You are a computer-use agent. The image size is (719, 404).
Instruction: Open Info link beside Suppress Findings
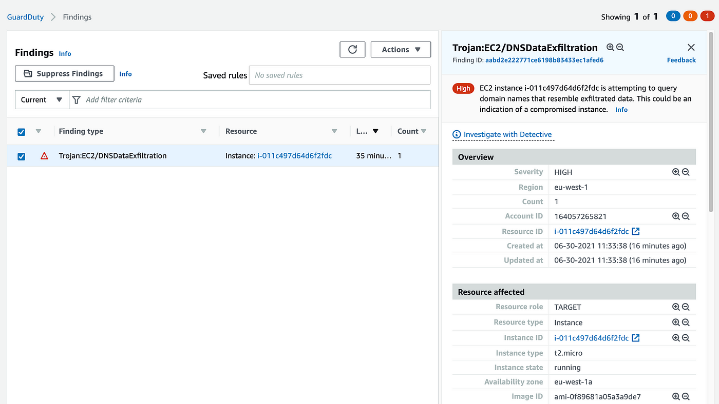(x=125, y=74)
